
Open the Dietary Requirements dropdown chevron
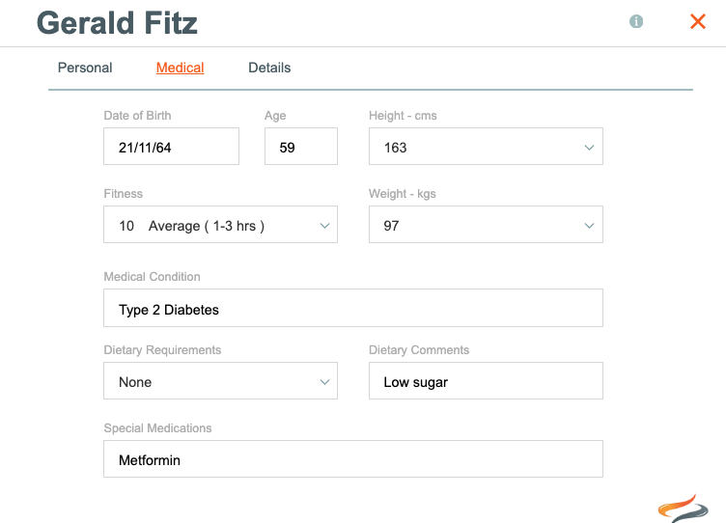(x=324, y=382)
